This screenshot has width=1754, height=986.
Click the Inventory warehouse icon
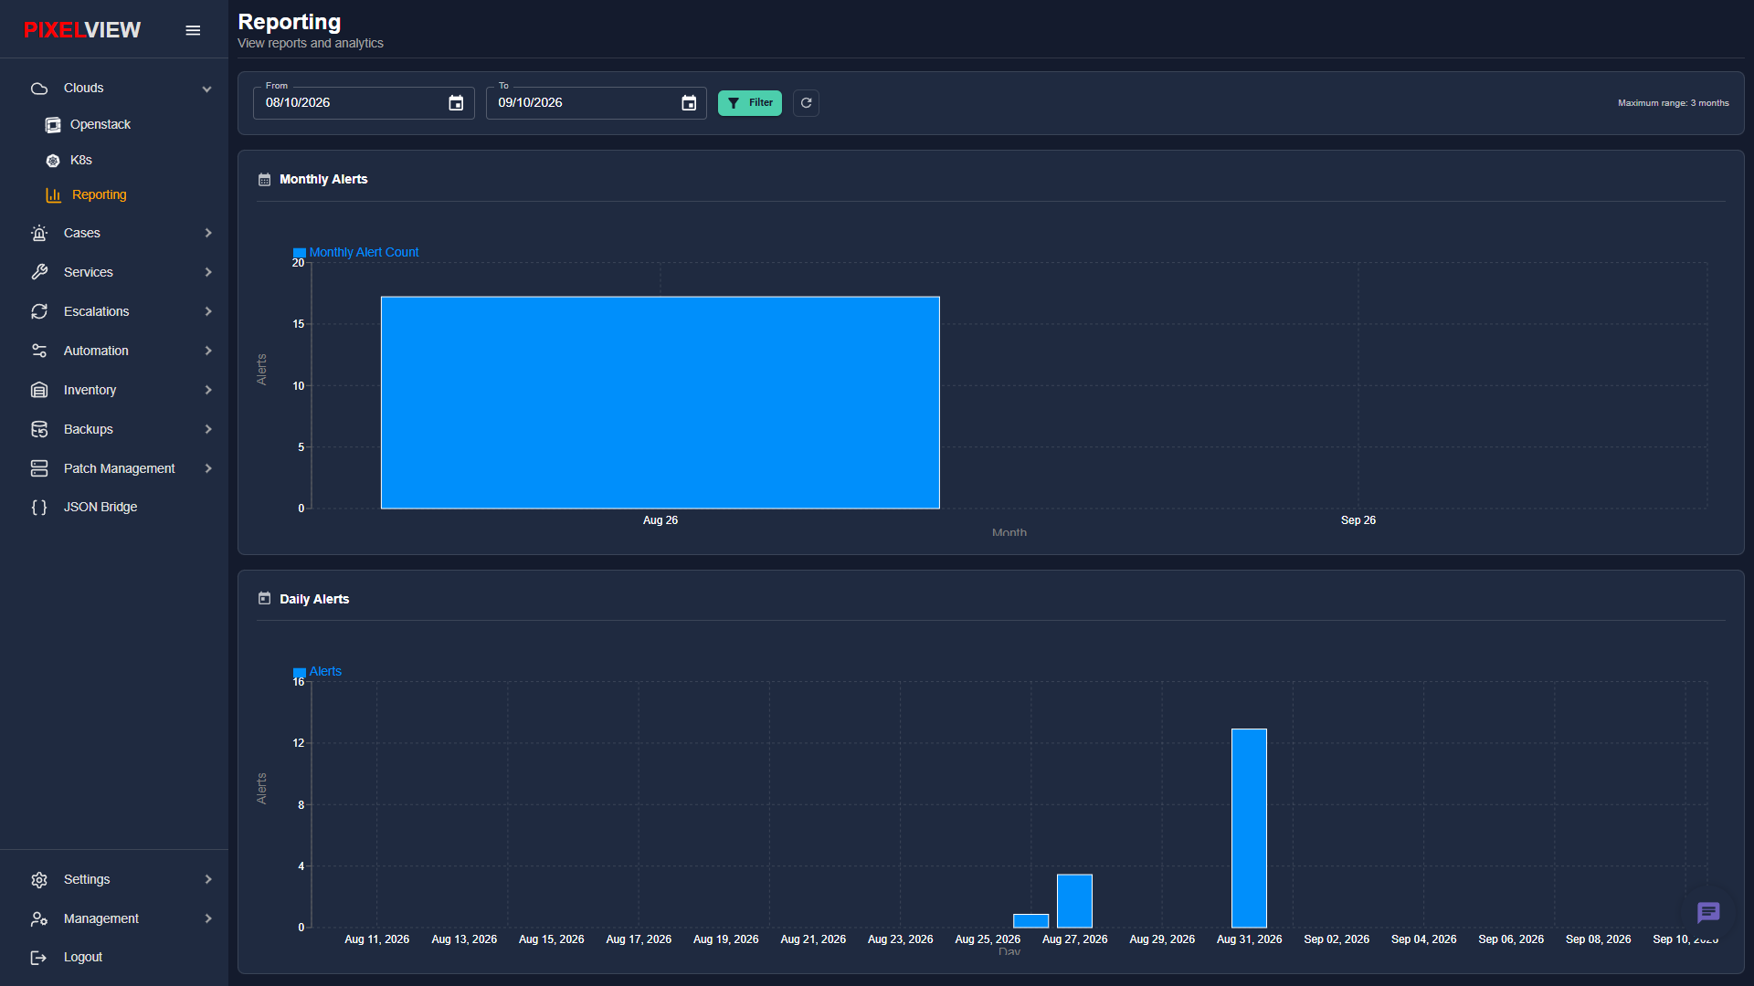click(39, 390)
